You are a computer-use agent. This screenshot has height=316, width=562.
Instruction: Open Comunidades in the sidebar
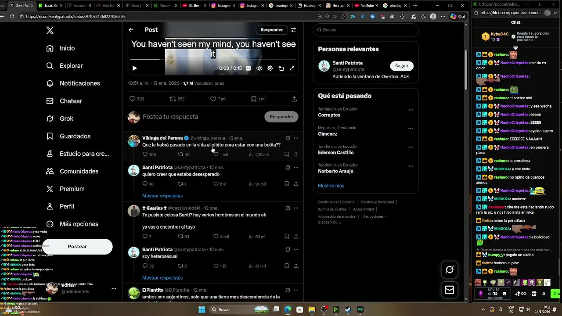point(73,171)
